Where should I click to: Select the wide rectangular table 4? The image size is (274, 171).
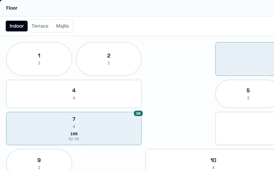click(x=74, y=94)
